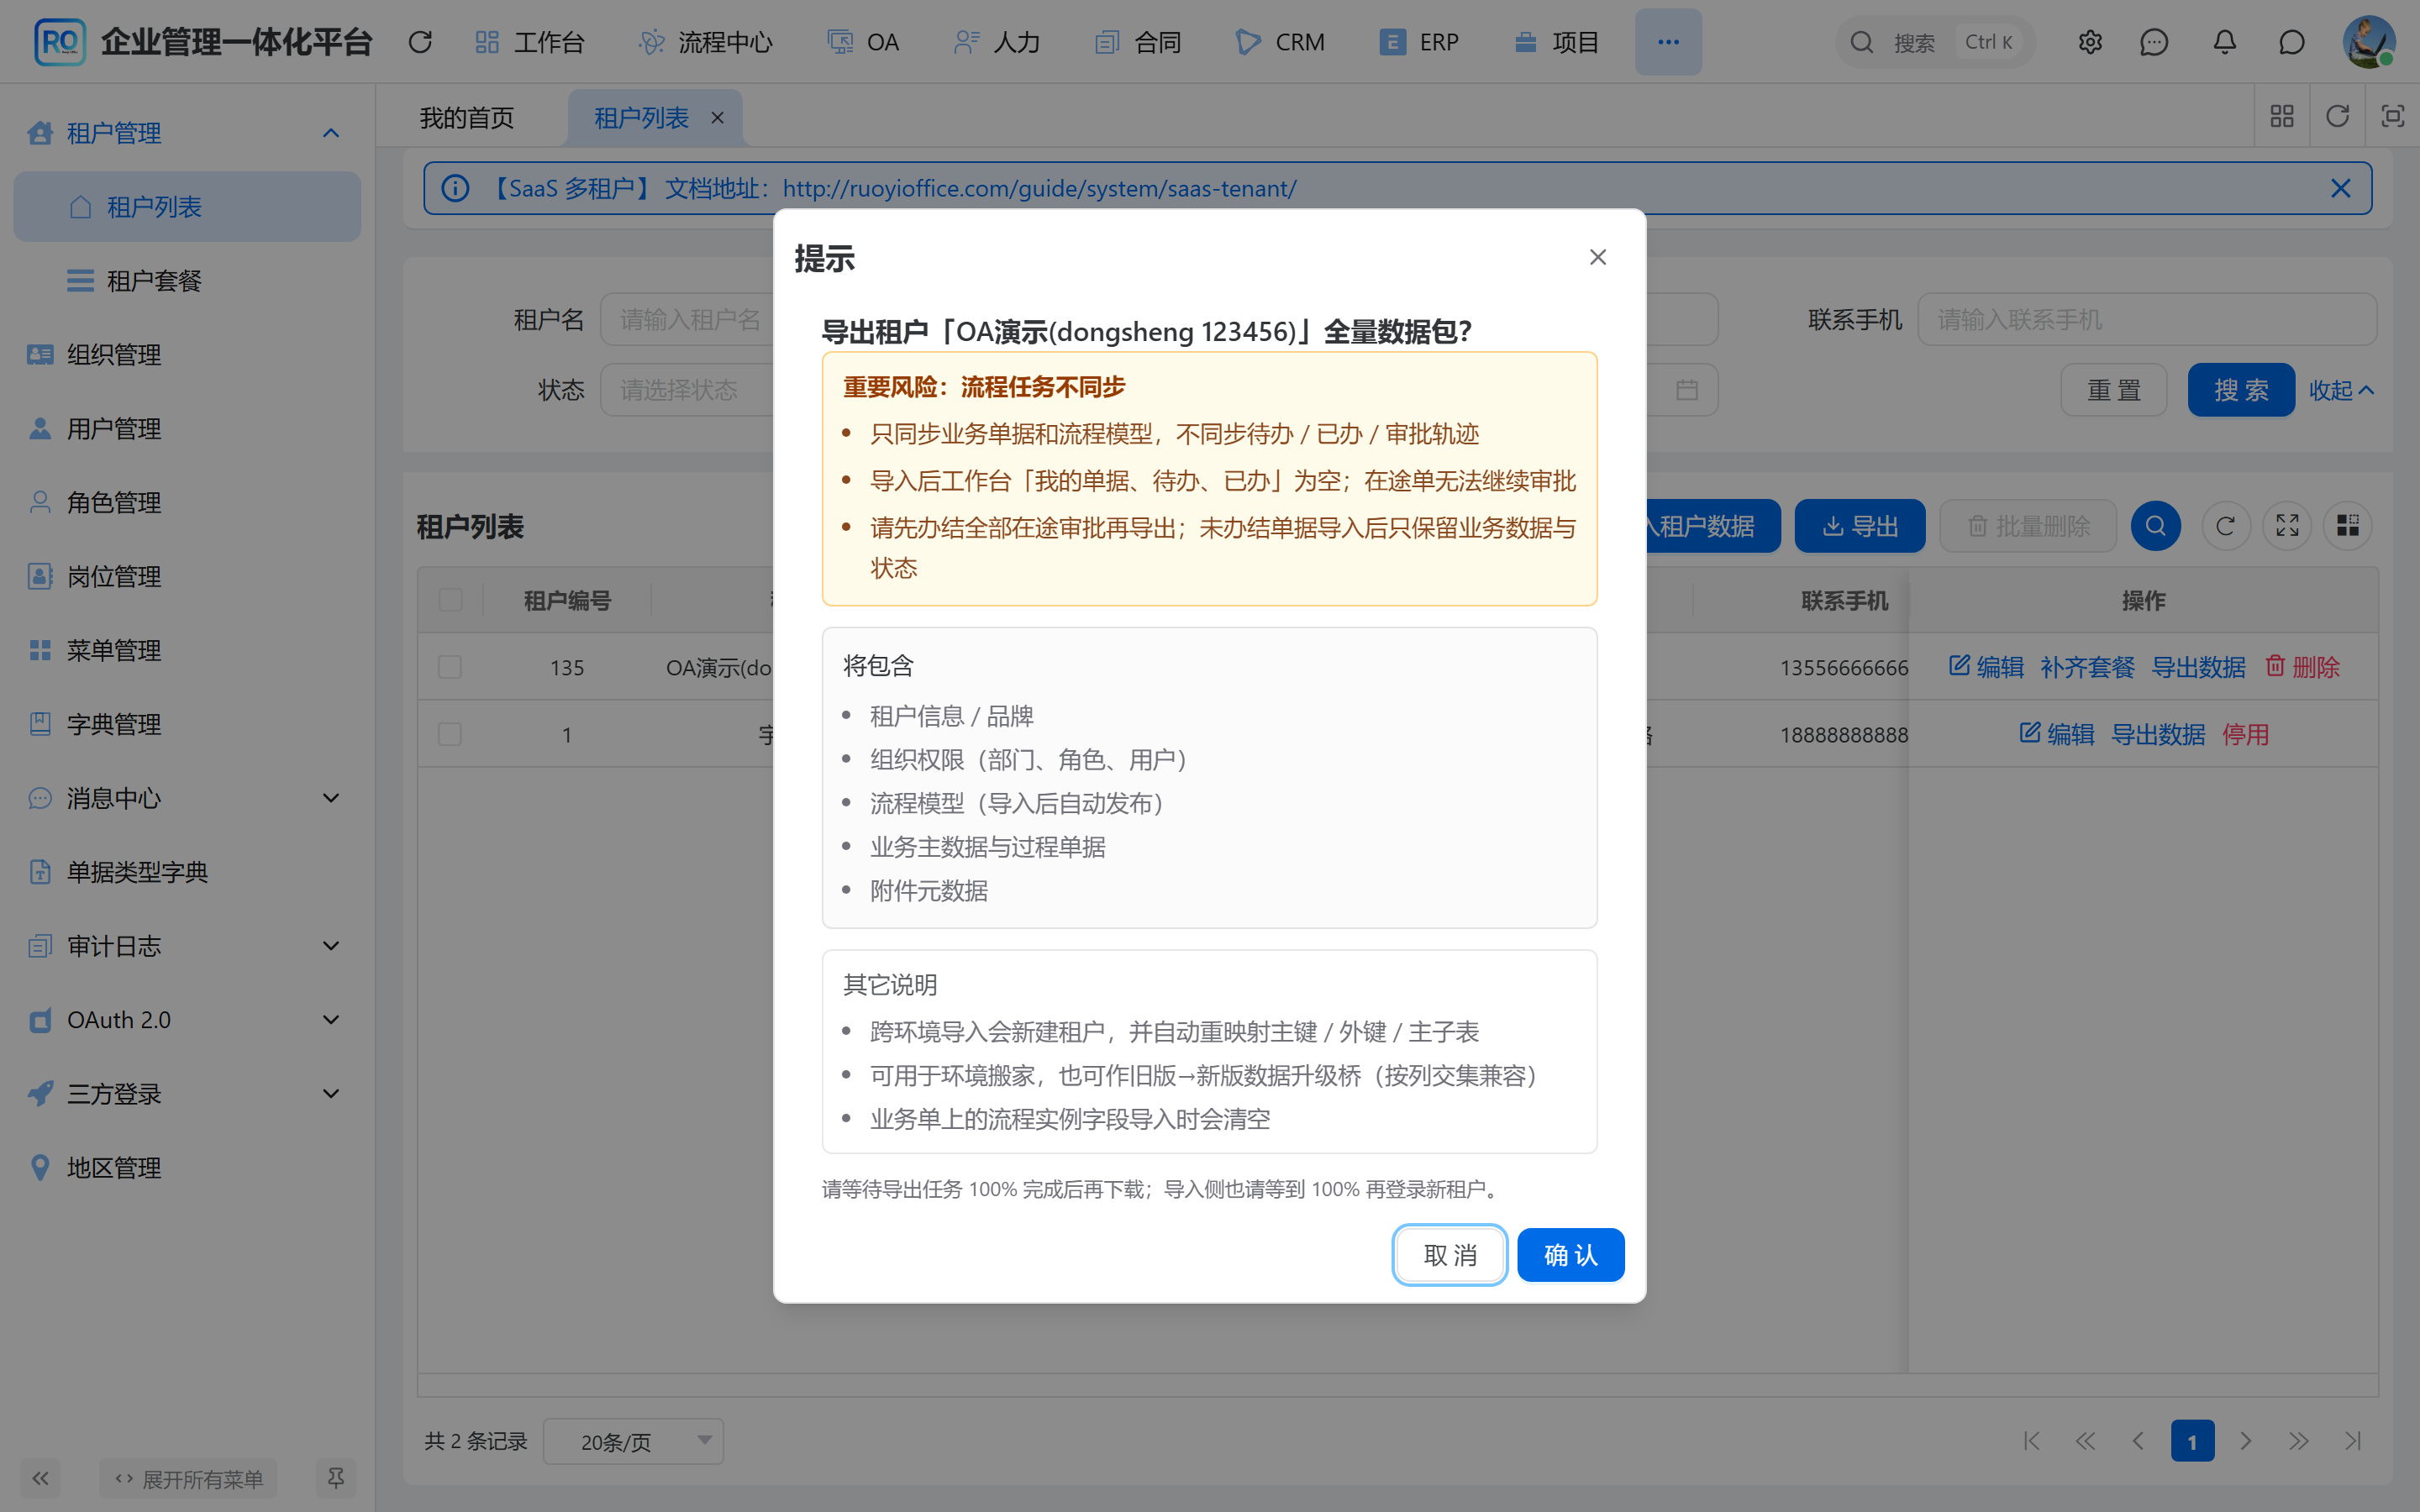Click 确认 to export tenant data
This screenshot has width=2420, height=1512.
1570,1255
